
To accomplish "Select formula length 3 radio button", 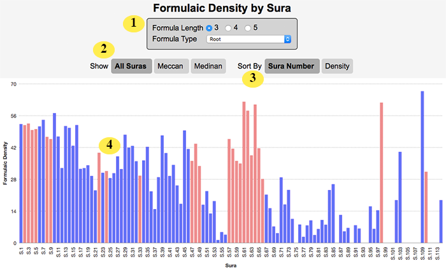I will 209,28.
